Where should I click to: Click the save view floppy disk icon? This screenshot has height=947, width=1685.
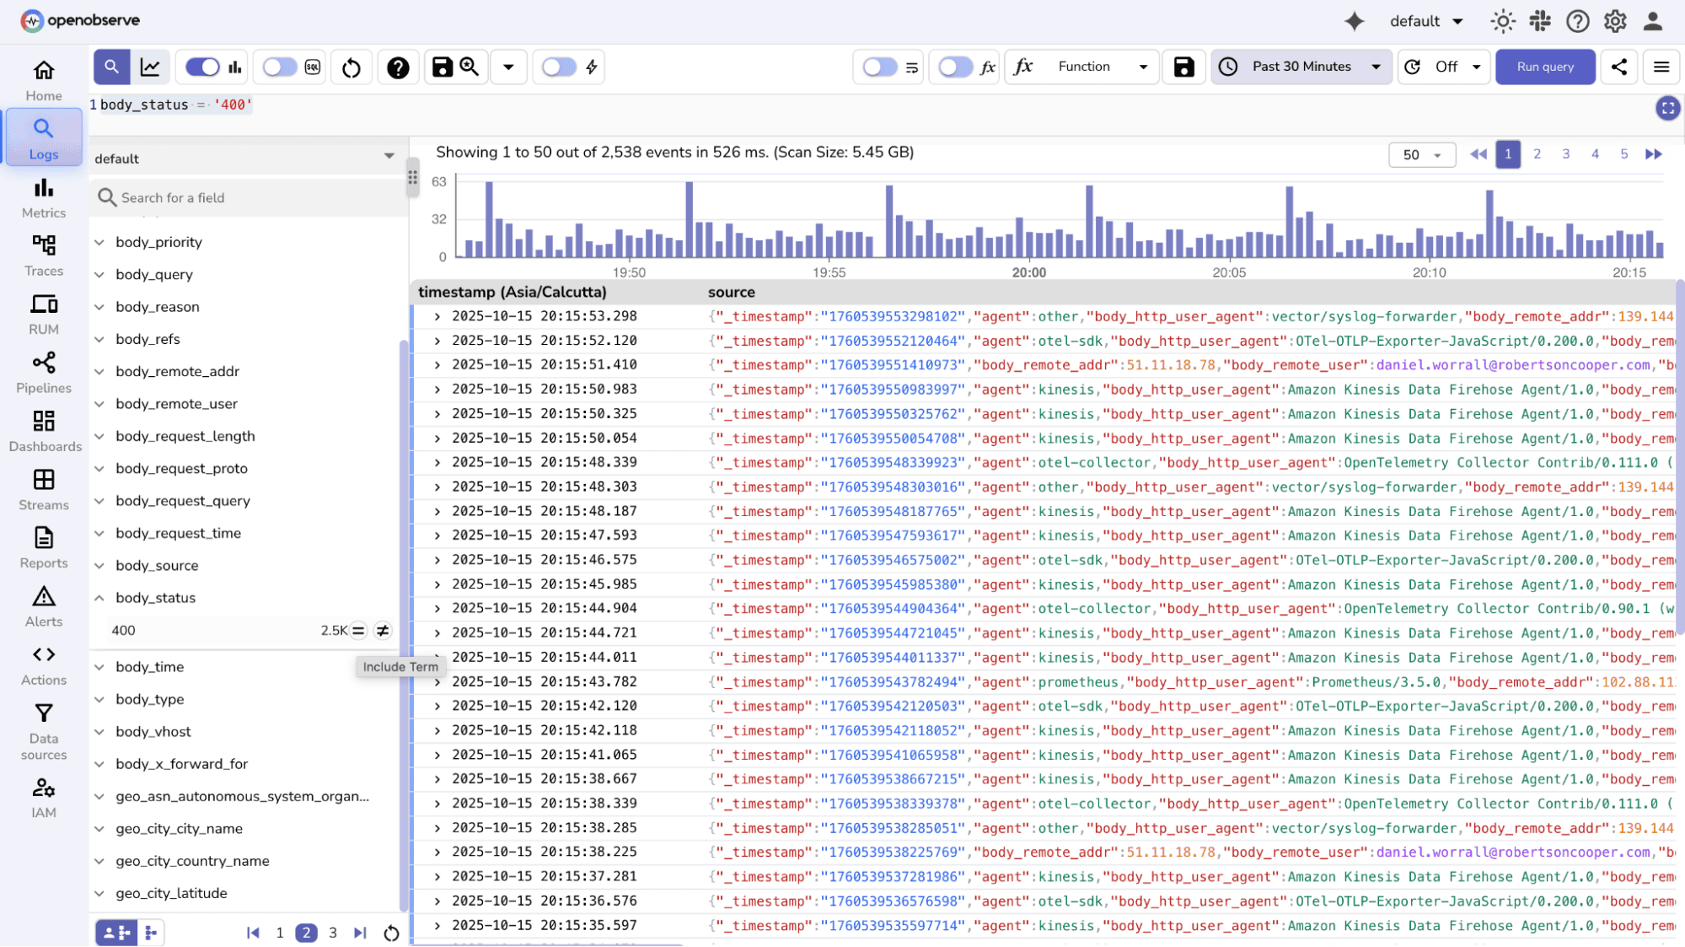441,67
